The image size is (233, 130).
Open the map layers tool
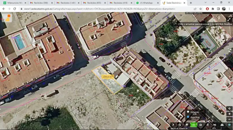187,125
